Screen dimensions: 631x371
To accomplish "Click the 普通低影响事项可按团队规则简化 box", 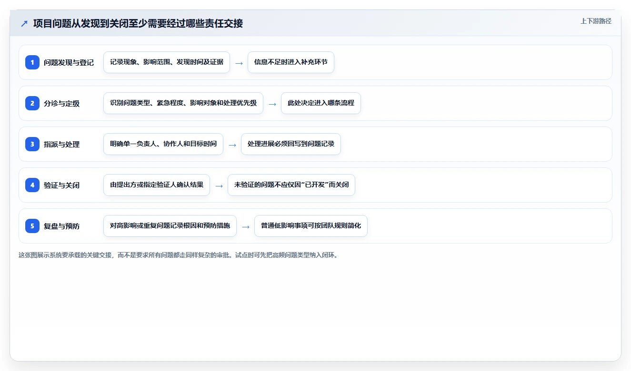I will coord(311,226).
